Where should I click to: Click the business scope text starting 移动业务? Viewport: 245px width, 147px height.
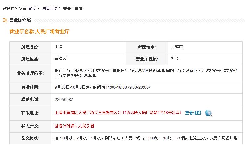tap(146, 73)
